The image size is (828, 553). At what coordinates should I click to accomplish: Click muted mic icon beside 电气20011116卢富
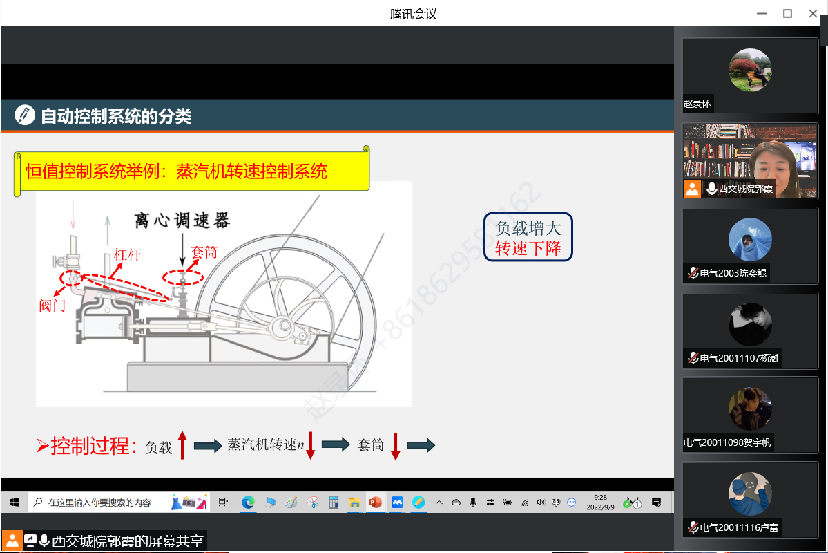(693, 527)
